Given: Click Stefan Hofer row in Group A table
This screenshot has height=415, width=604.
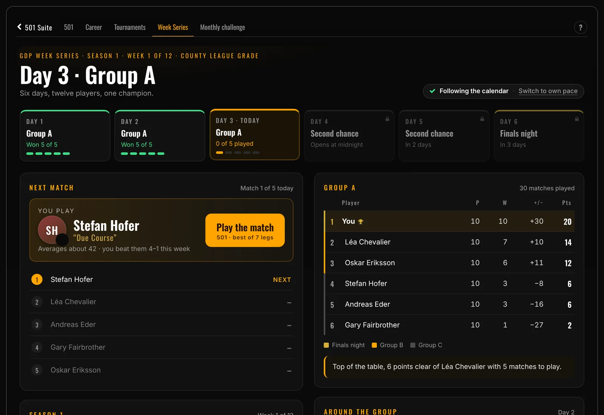Looking at the screenshot, I should coord(449,284).
